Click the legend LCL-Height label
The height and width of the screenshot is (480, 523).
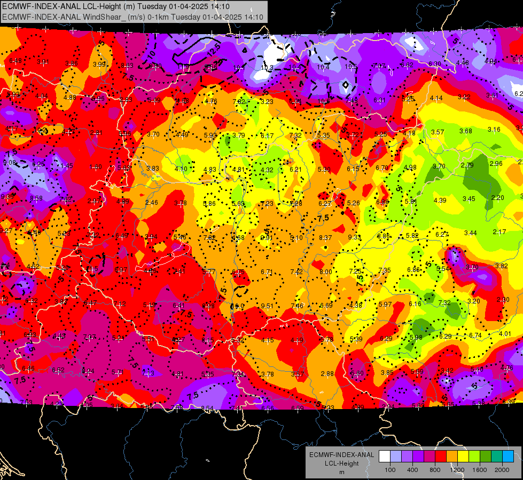coord(341,463)
